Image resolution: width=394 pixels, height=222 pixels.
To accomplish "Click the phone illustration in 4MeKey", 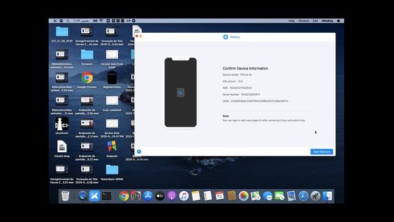I will coord(180,92).
